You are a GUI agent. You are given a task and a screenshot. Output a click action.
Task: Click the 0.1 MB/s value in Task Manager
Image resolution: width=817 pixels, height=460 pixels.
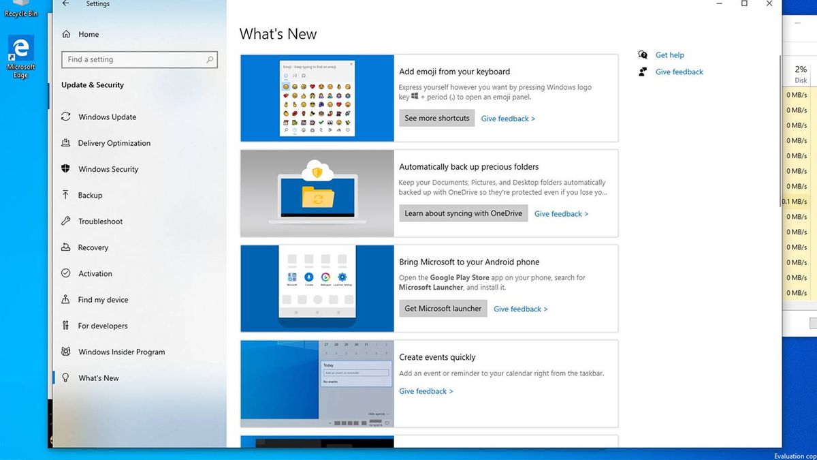[x=795, y=202]
